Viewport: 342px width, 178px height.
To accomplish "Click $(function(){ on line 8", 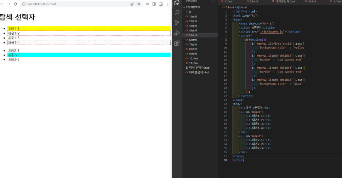I will 256,40.
